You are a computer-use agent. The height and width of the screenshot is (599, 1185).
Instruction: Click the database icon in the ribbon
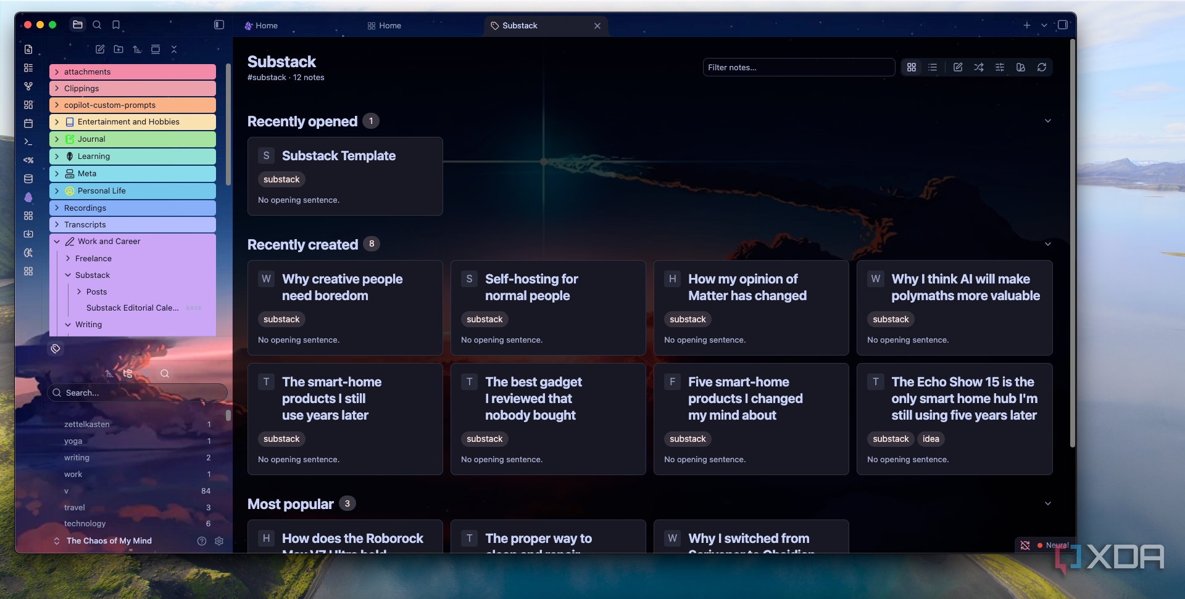28,179
